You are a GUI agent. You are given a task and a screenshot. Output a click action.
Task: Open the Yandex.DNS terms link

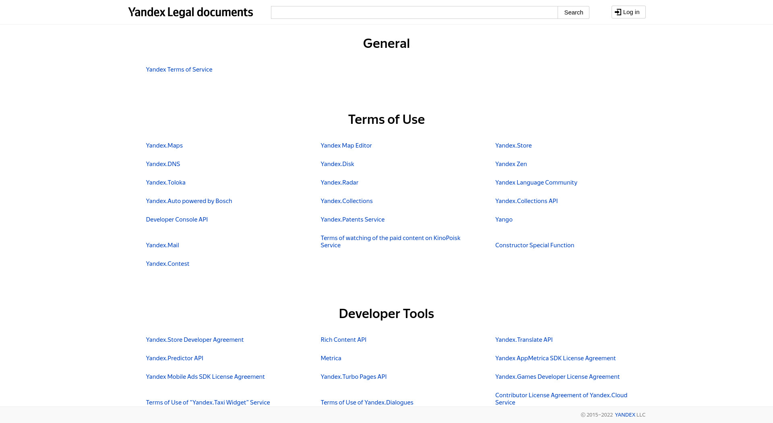[x=163, y=164]
